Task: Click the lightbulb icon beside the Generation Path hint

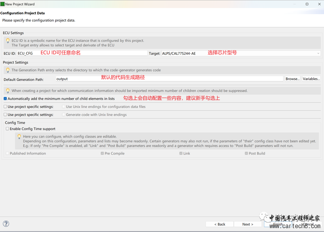Action: [x=7, y=70]
